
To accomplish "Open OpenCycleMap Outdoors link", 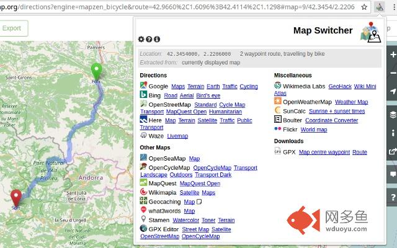I will (x=181, y=175).
